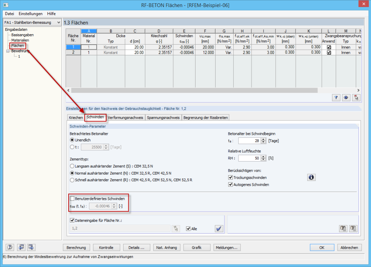Click the blue checkmark apply icon
371x267 pixels.
click(219, 228)
